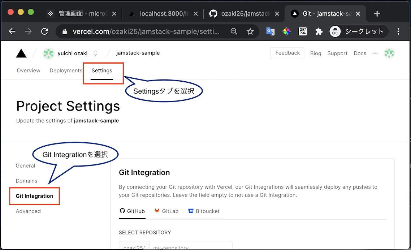Image resolution: width=411 pixels, height=250 pixels.
Task: Click the Feedback button
Action: [x=287, y=53]
